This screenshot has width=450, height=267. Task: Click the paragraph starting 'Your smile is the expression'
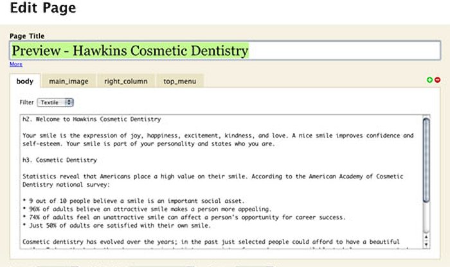[x=218, y=139]
